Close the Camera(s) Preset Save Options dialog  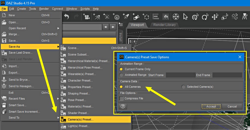pyautogui.click(x=240, y=57)
